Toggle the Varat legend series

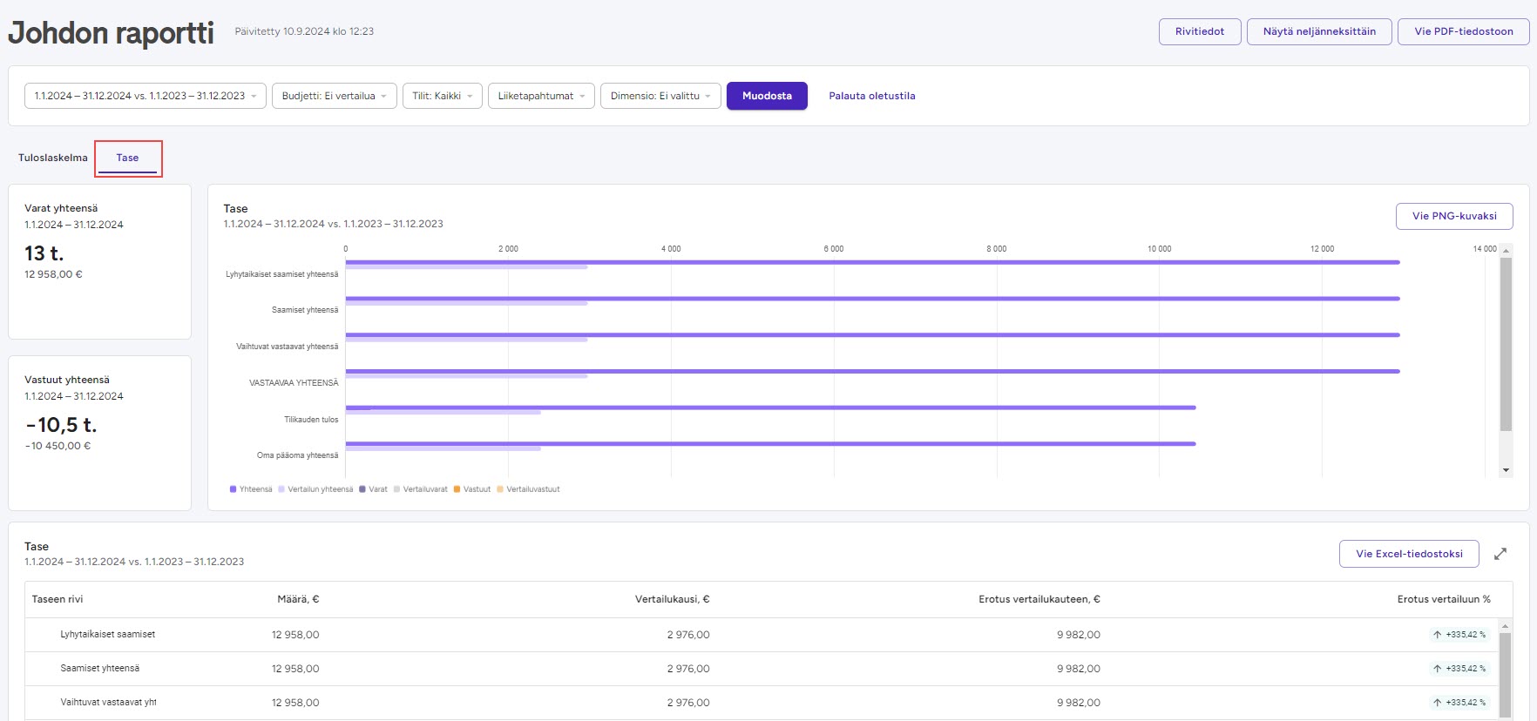click(x=373, y=489)
